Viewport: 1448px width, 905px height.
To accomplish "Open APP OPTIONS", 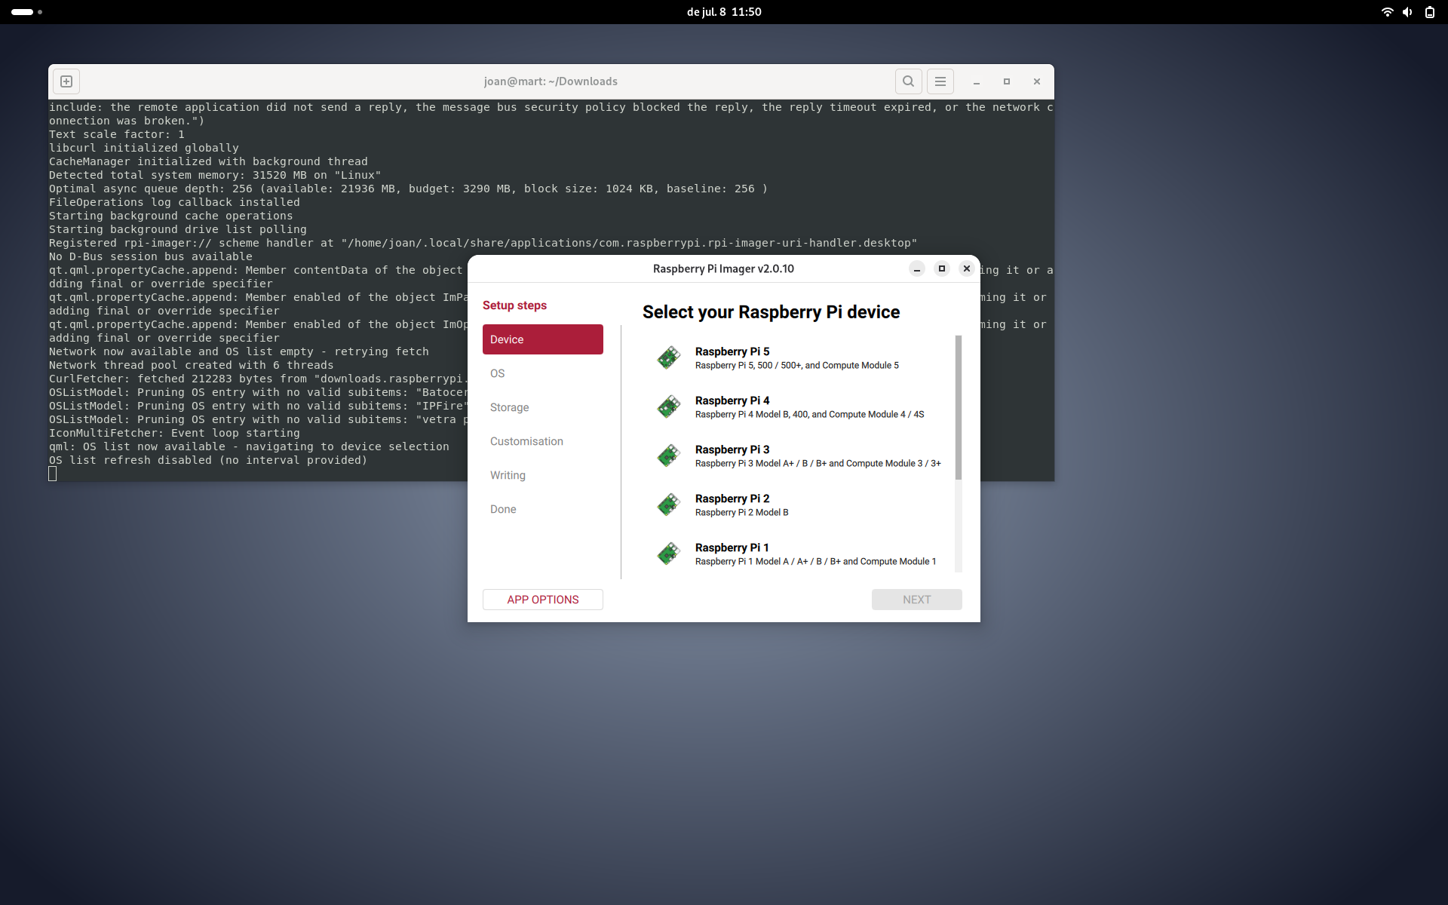I will (543, 600).
